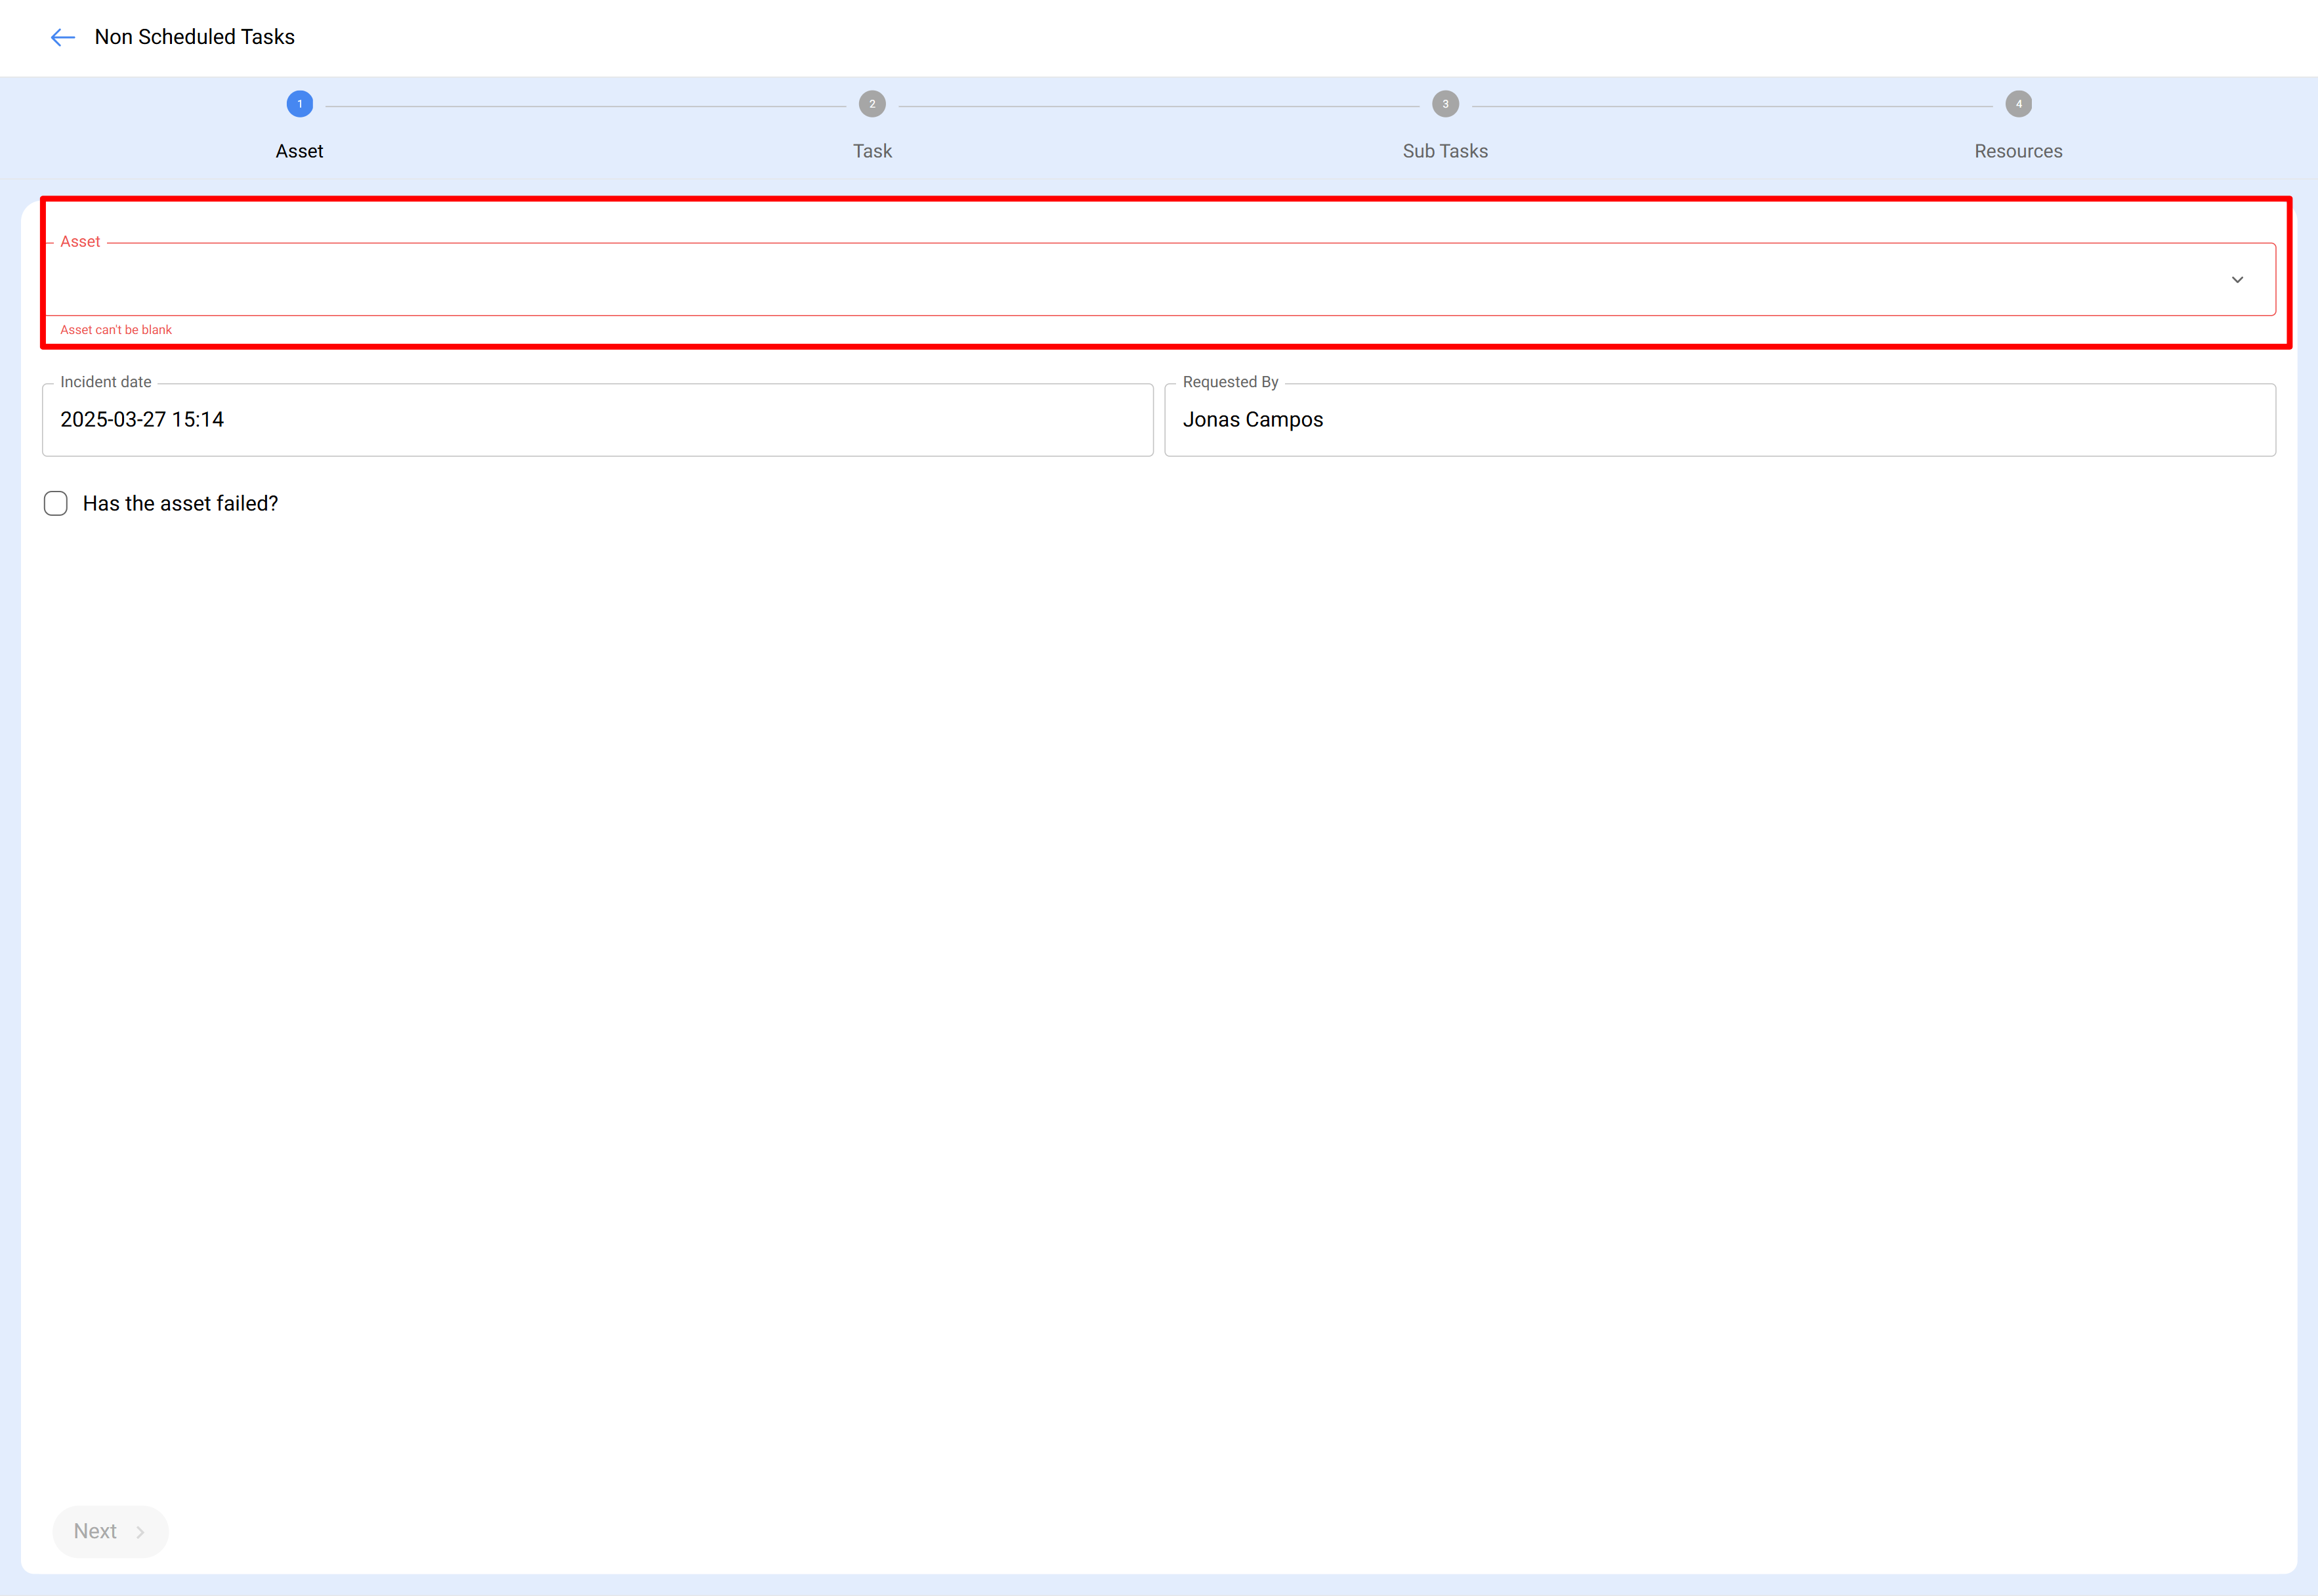
Task: Go to step 2 Task circle
Action: pyautogui.click(x=872, y=104)
